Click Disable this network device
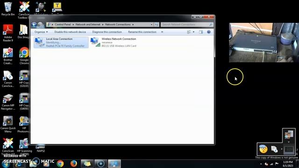 (70, 32)
